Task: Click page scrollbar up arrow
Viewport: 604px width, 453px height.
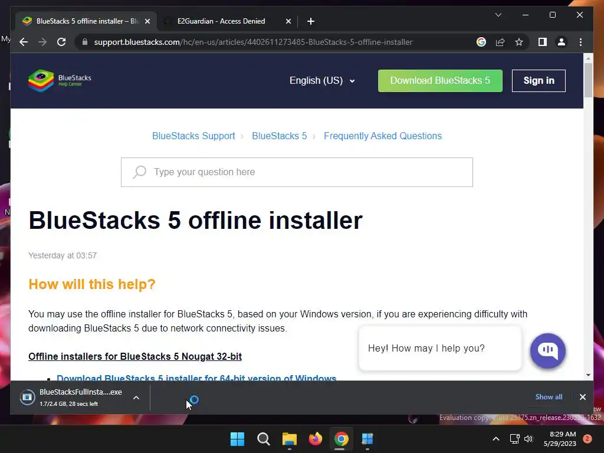Action: tap(588, 58)
